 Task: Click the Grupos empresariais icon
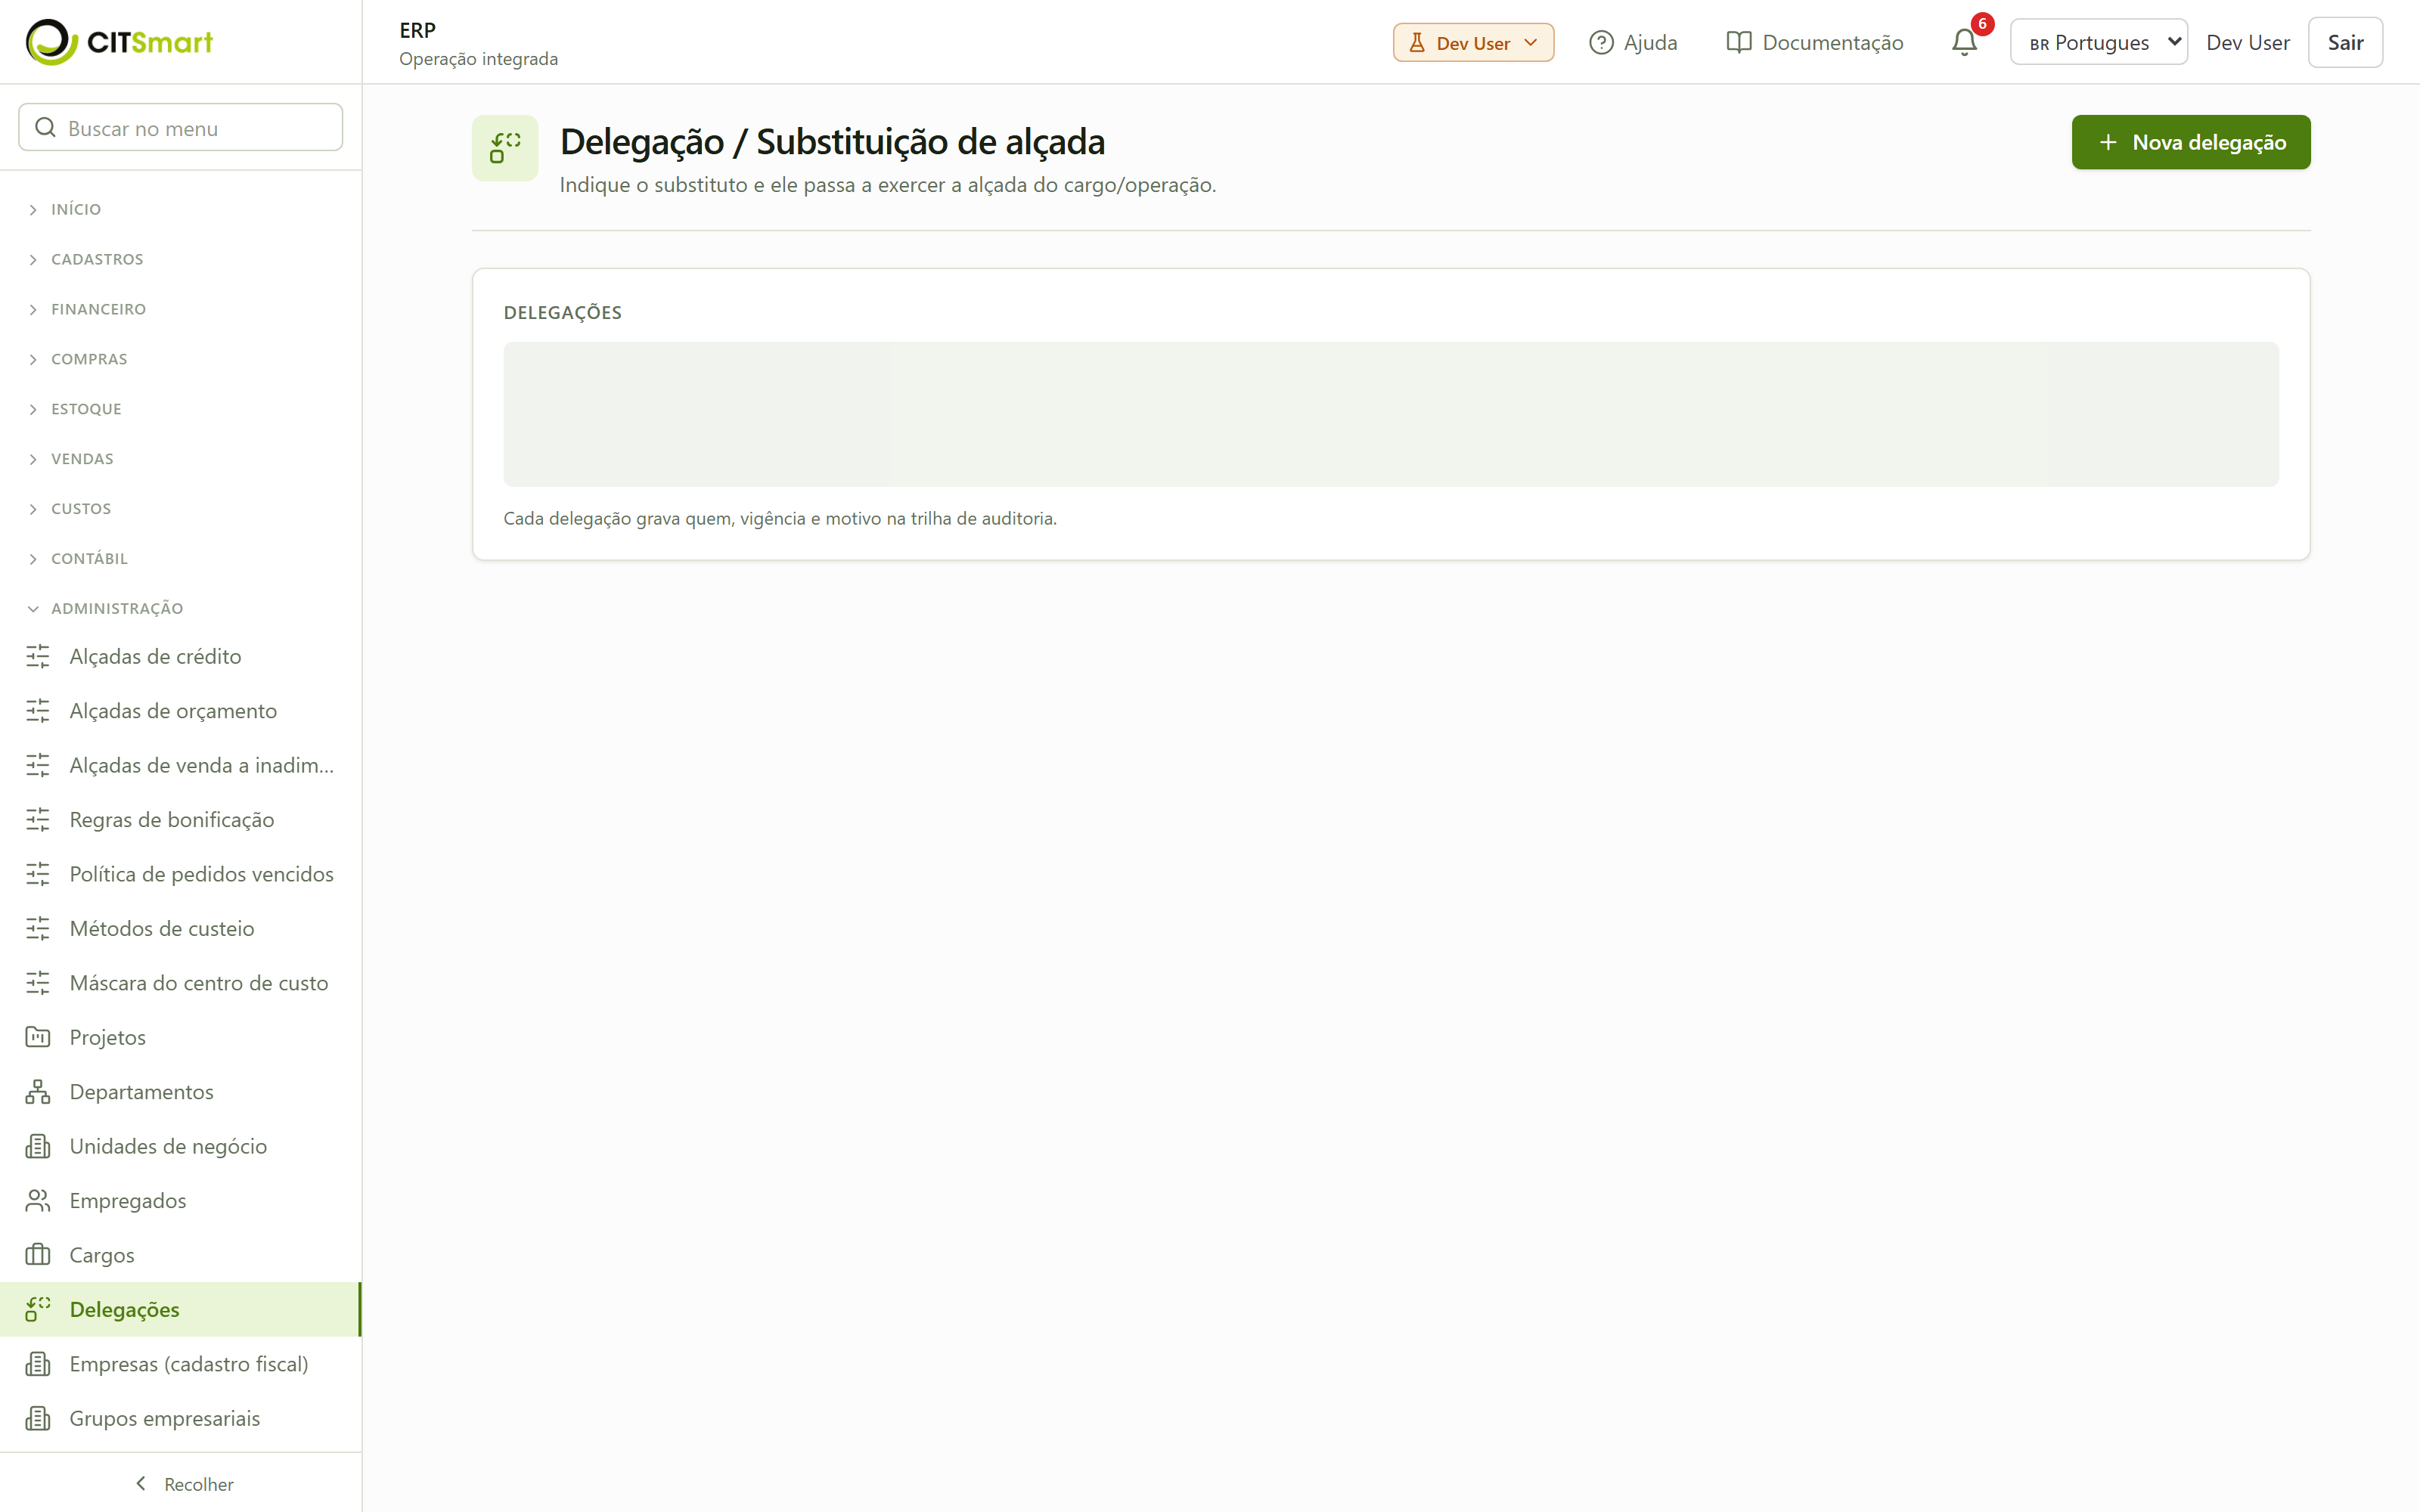[38, 1418]
